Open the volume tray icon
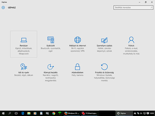155x116 pixels. click(141, 113)
